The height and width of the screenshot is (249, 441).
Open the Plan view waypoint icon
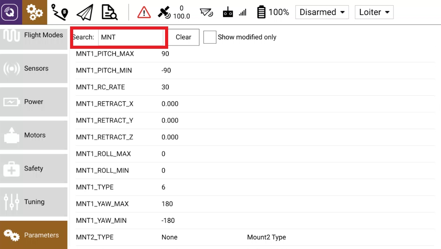[x=59, y=12]
